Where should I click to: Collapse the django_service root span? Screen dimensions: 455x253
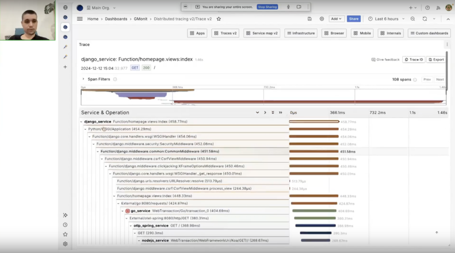click(81, 122)
